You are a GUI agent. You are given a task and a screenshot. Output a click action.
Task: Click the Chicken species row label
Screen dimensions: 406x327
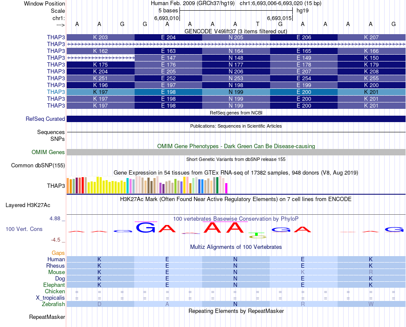tap(55, 291)
